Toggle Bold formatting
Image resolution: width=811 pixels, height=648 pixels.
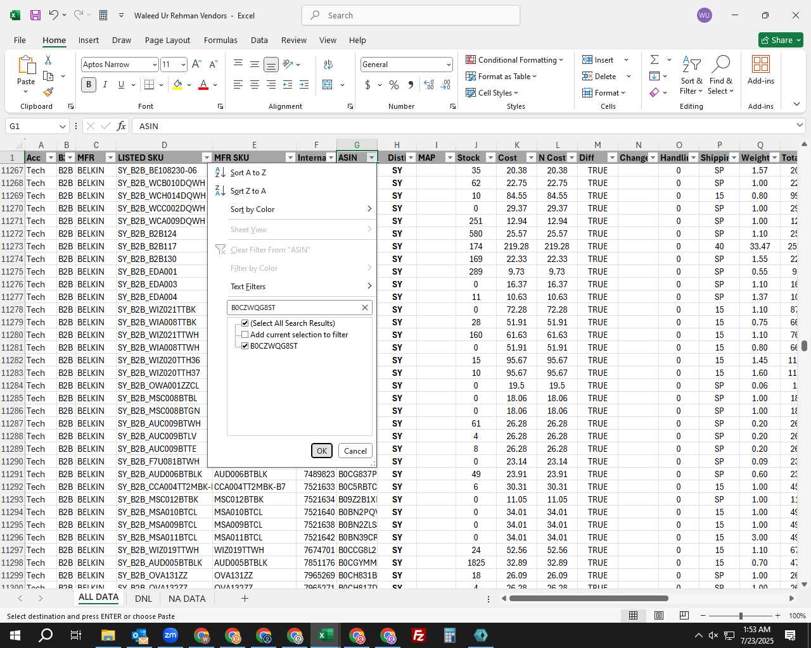(x=89, y=84)
